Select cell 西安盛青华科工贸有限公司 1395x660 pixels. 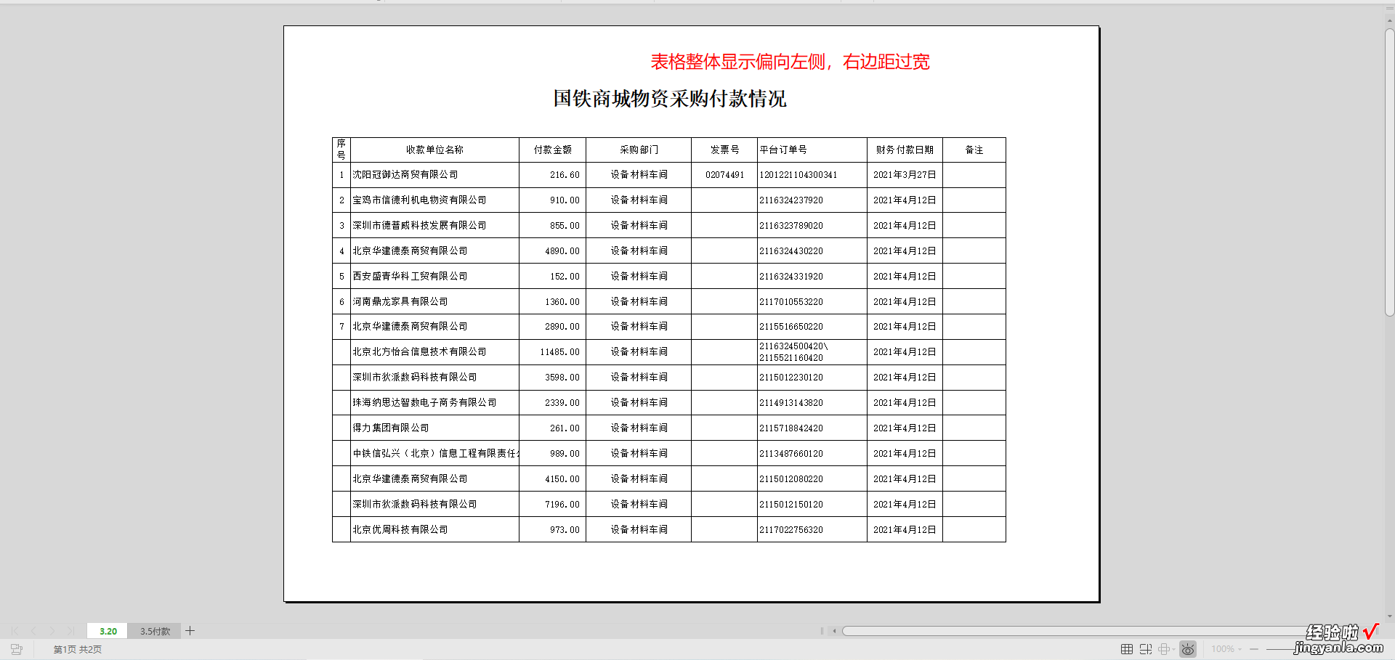coord(434,277)
